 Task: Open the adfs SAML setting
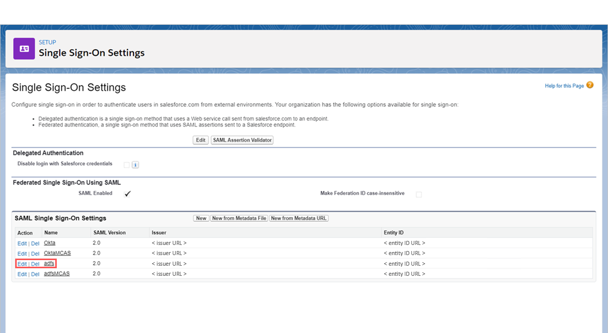[48, 263]
